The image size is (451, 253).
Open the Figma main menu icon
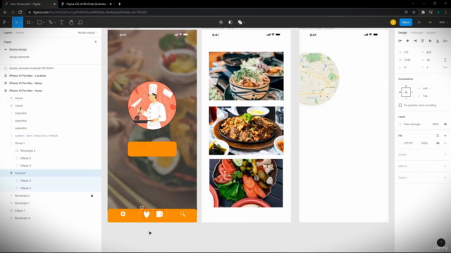pyautogui.click(x=5, y=22)
